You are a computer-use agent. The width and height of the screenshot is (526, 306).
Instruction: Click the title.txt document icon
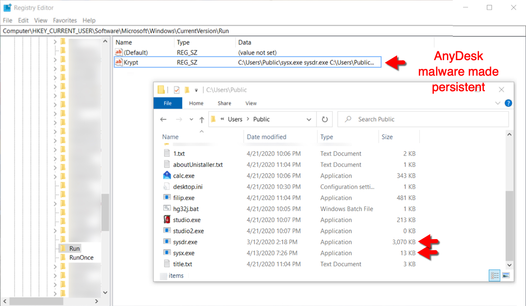click(167, 264)
